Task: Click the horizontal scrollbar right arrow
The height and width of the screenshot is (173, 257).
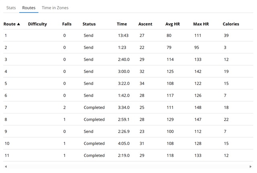Action: tap(251, 166)
